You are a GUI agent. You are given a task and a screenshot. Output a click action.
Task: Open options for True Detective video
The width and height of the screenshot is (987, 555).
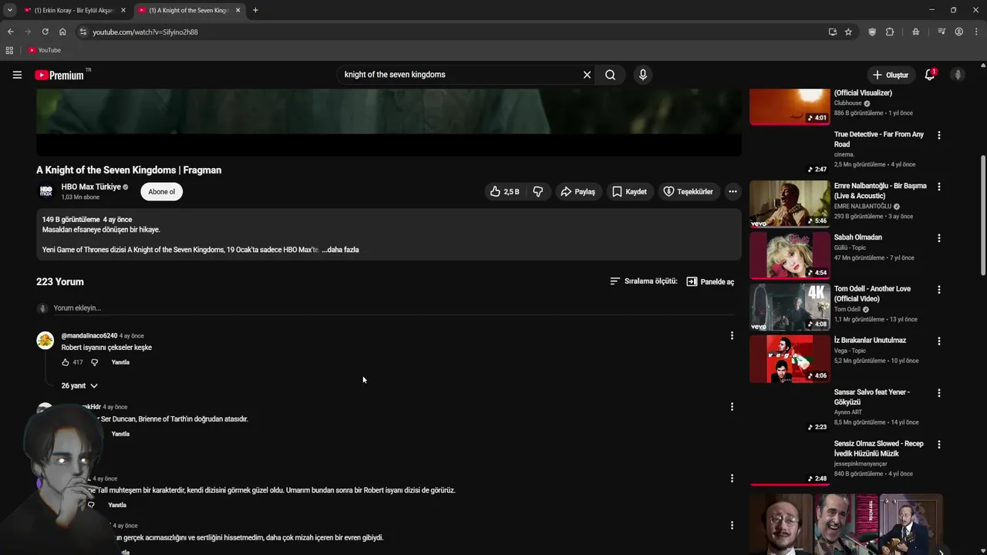coord(938,135)
